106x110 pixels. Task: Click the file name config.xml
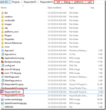point(10,66)
